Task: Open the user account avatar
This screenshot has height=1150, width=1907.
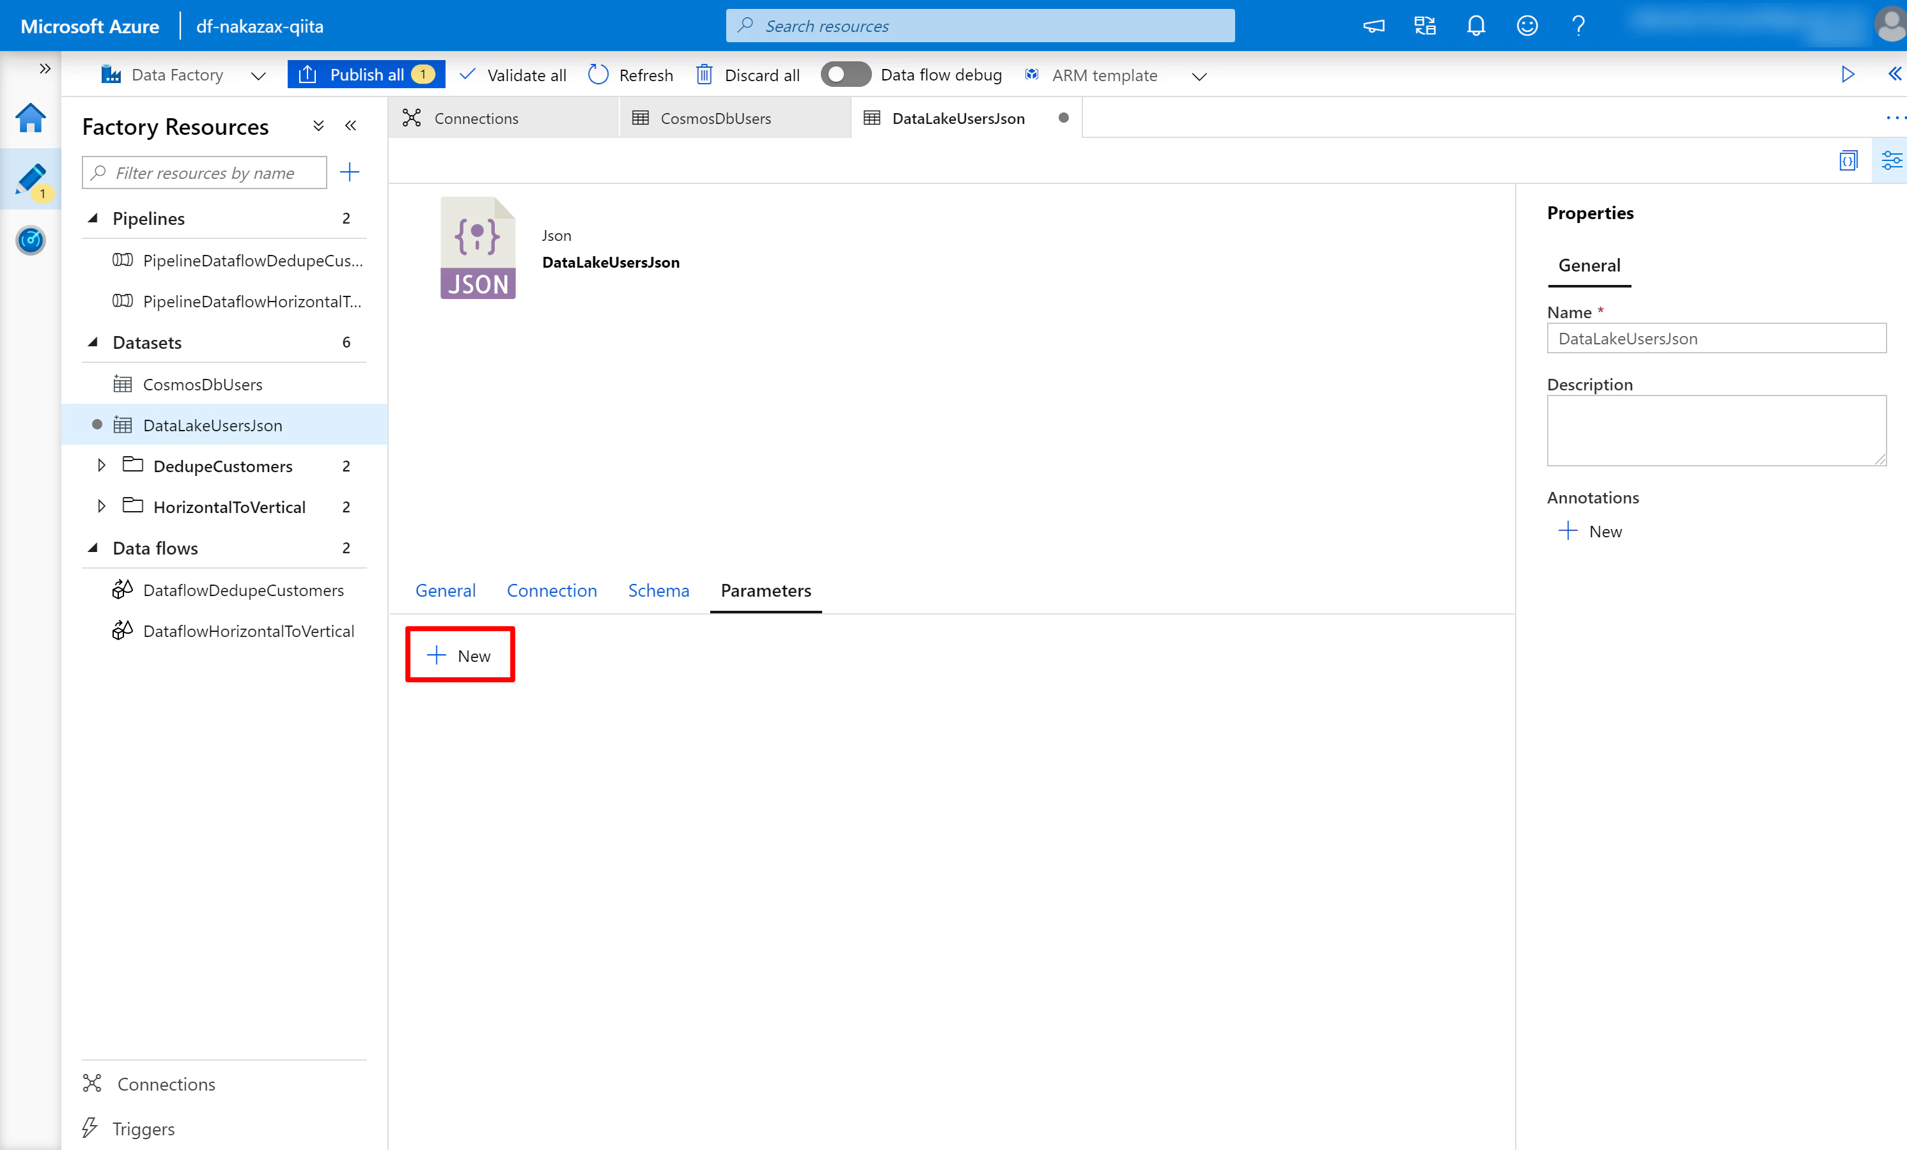Action: click(1890, 25)
